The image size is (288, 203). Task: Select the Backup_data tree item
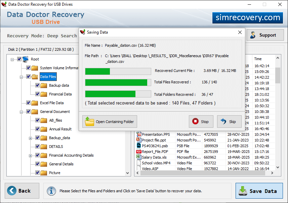[59, 138]
